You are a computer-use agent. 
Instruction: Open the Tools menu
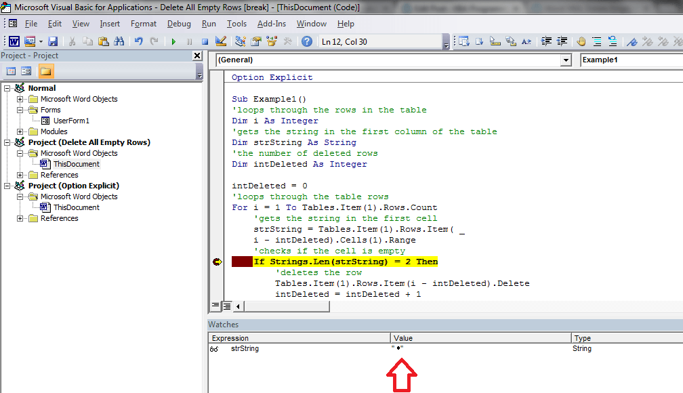click(x=236, y=24)
